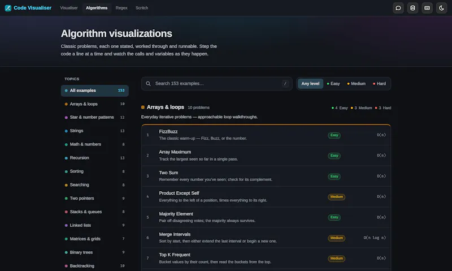Open the Array Maximum problem

(x=266, y=155)
